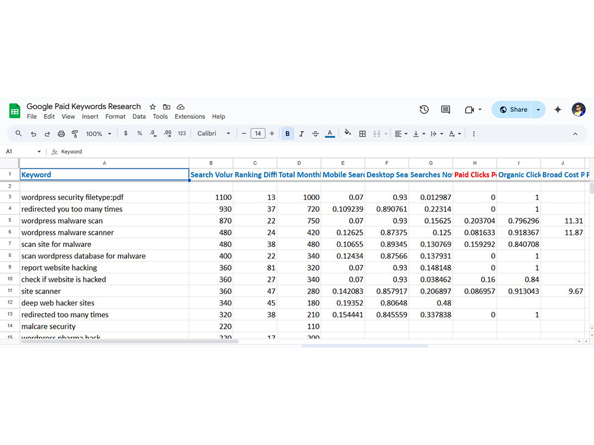The height and width of the screenshot is (445, 594).
Task: Open the fill color bucket
Action: [x=347, y=133]
